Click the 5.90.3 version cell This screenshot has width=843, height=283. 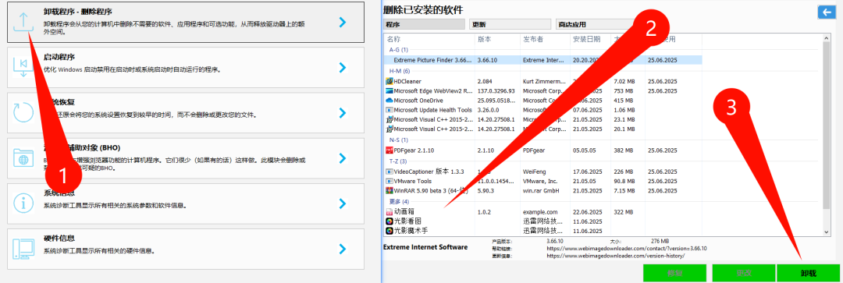coord(486,191)
